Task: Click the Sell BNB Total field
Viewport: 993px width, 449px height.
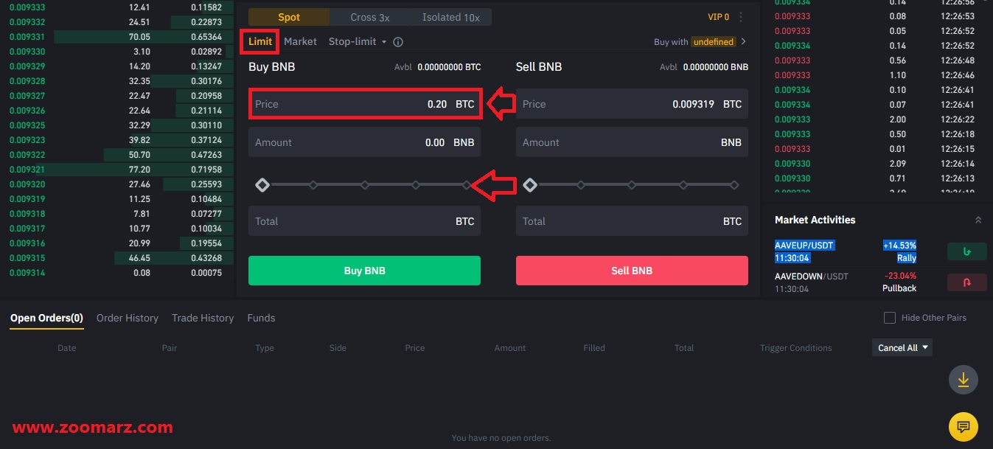Action: click(x=632, y=221)
